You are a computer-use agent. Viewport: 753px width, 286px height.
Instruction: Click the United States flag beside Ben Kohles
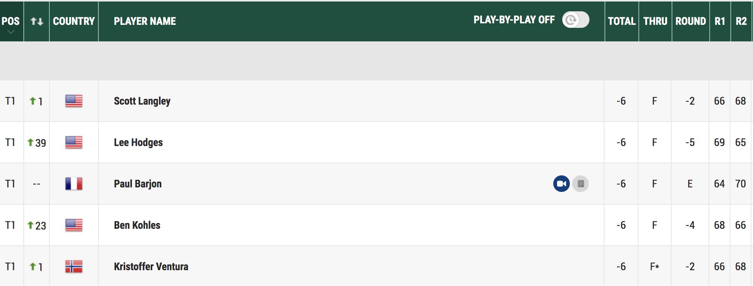[x=74, y=225]
